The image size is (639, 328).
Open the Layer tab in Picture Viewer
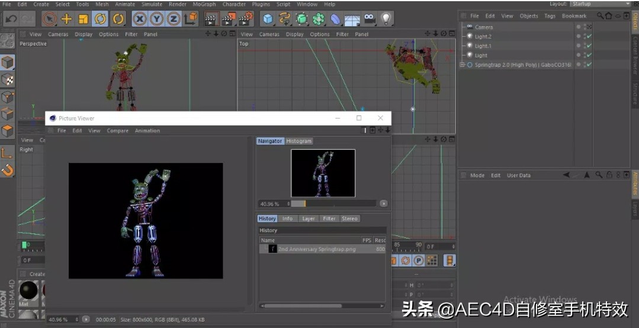click(x=309, y=218)
